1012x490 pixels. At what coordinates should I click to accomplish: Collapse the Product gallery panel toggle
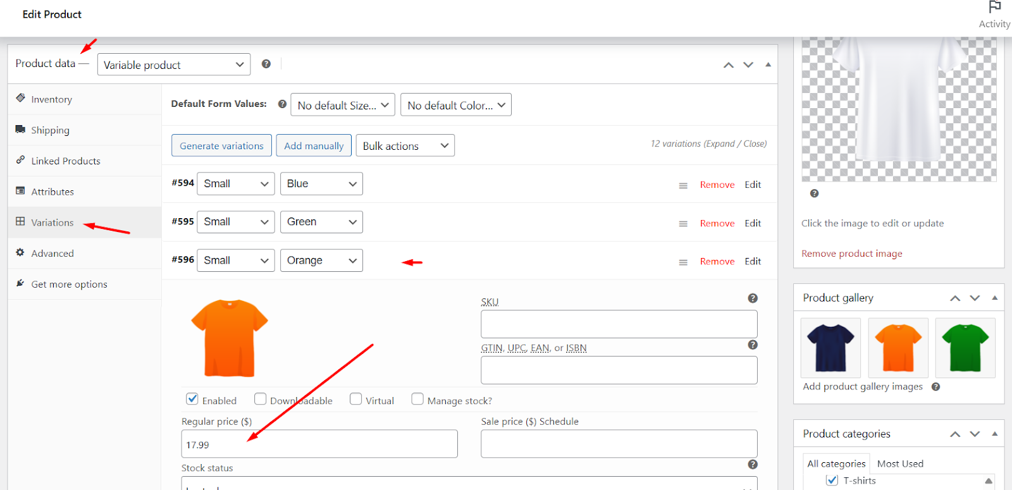[994, 298]
